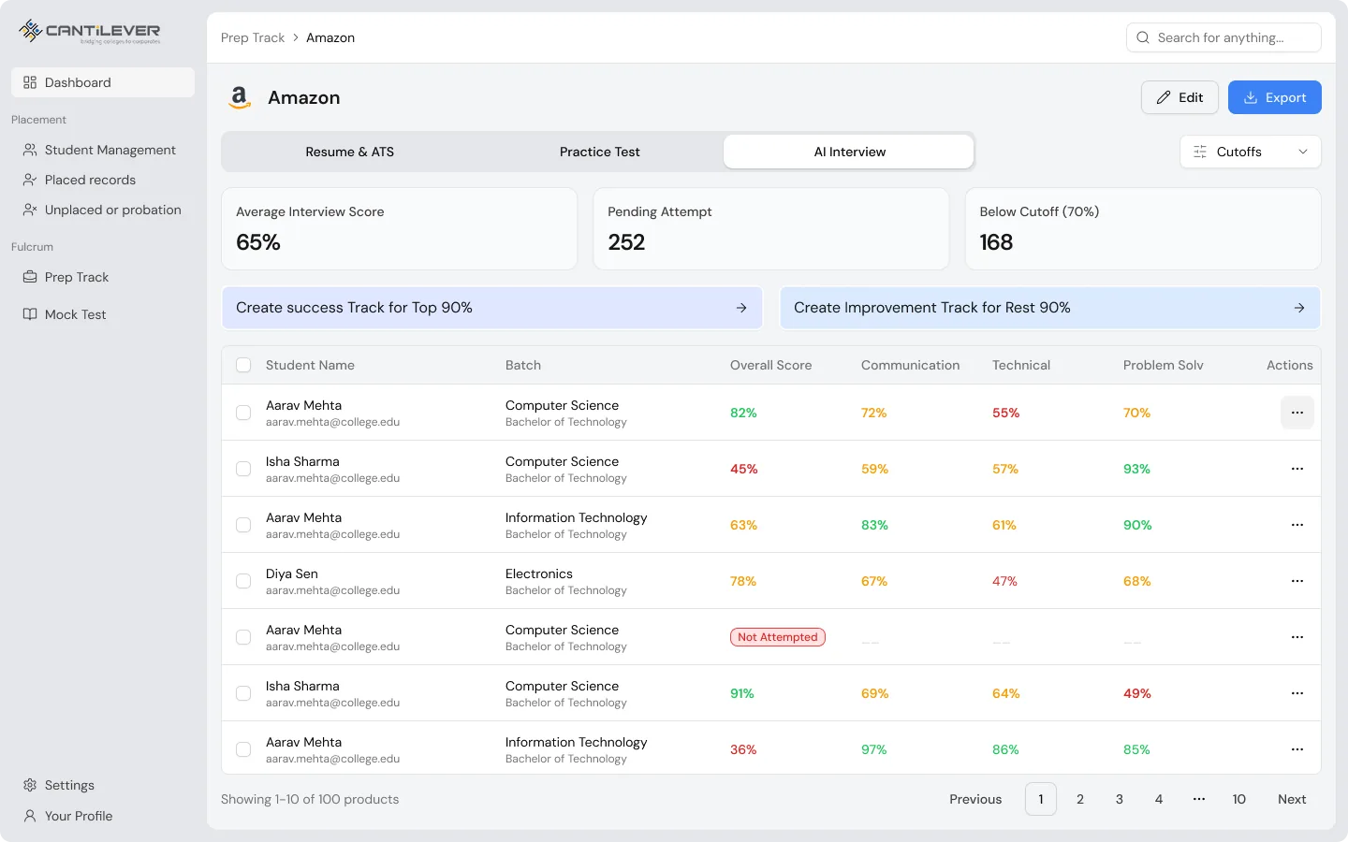This screenshot has height=842, width=1348.
Task: Select the AI Interview tab
Action: (849, 152)
